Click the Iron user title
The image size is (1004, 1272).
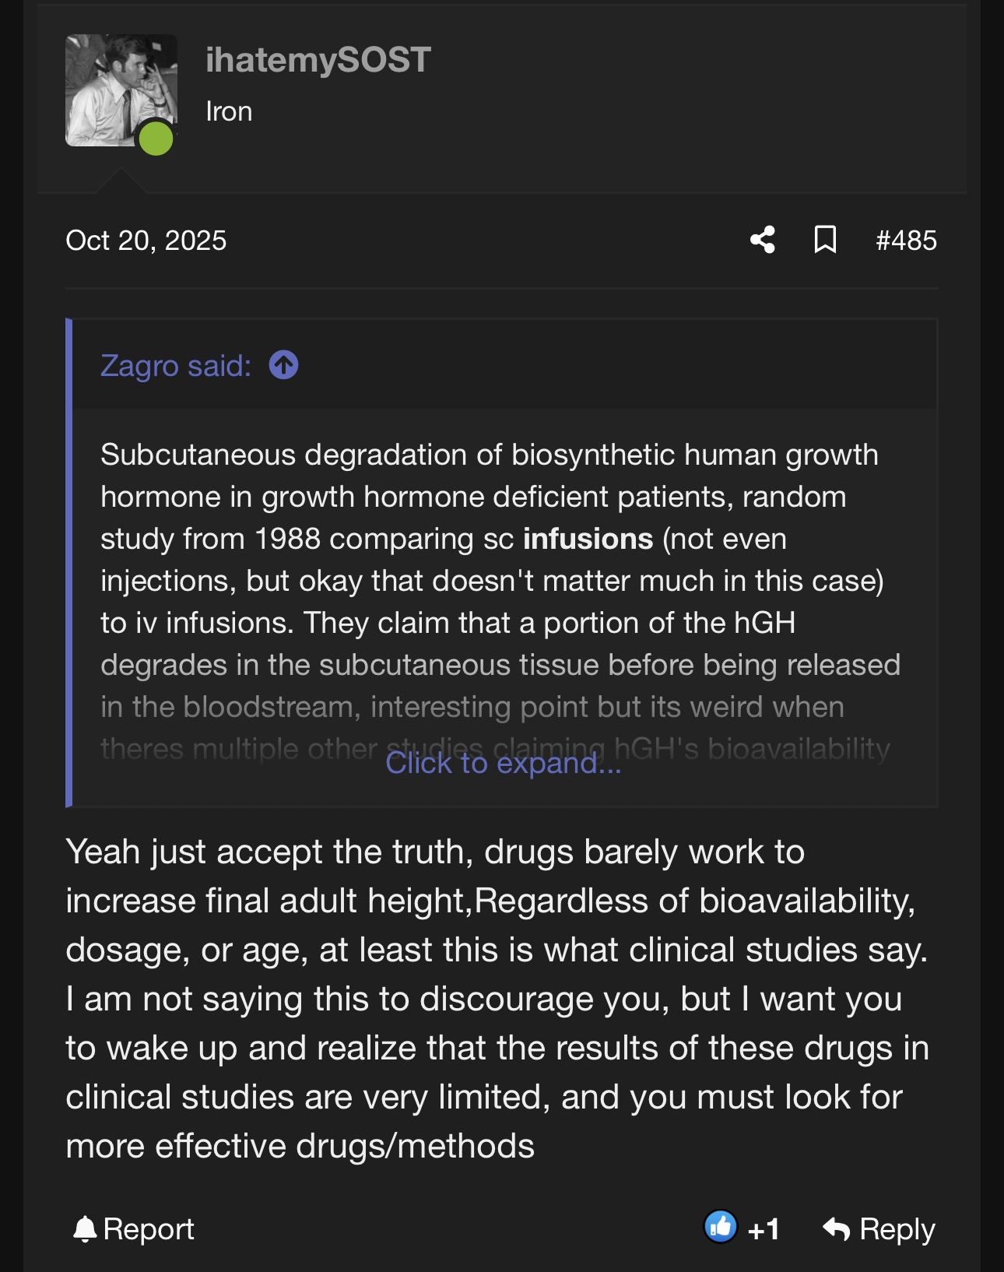pos(229,111)
